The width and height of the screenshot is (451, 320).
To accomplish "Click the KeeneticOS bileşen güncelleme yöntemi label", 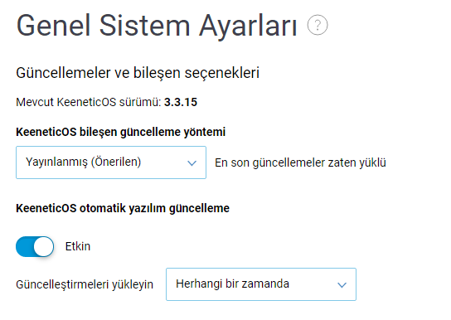I will pyautogui.click(x=120, y=133).
